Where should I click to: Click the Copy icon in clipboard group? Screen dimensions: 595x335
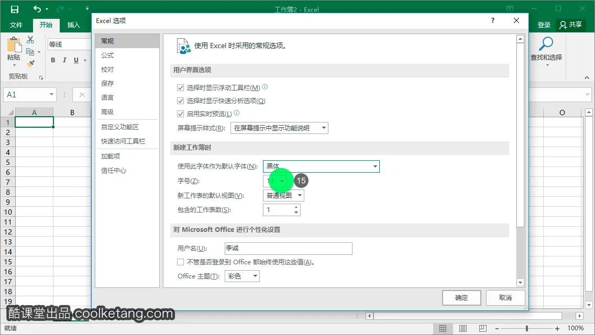tap(30, 52)
